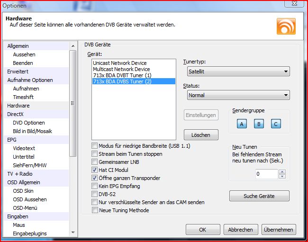308x242 pixels.
Task: Close the Optionen dialog window
Action: 294,3
